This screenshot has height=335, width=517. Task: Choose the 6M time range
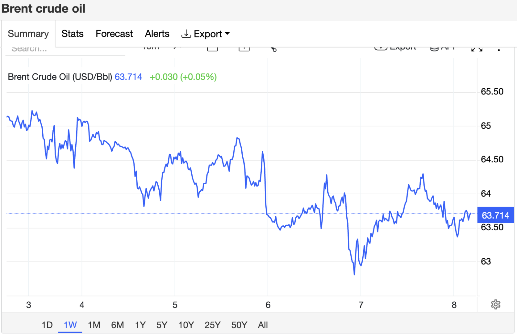pyautogui.click(x=117, y=325)
